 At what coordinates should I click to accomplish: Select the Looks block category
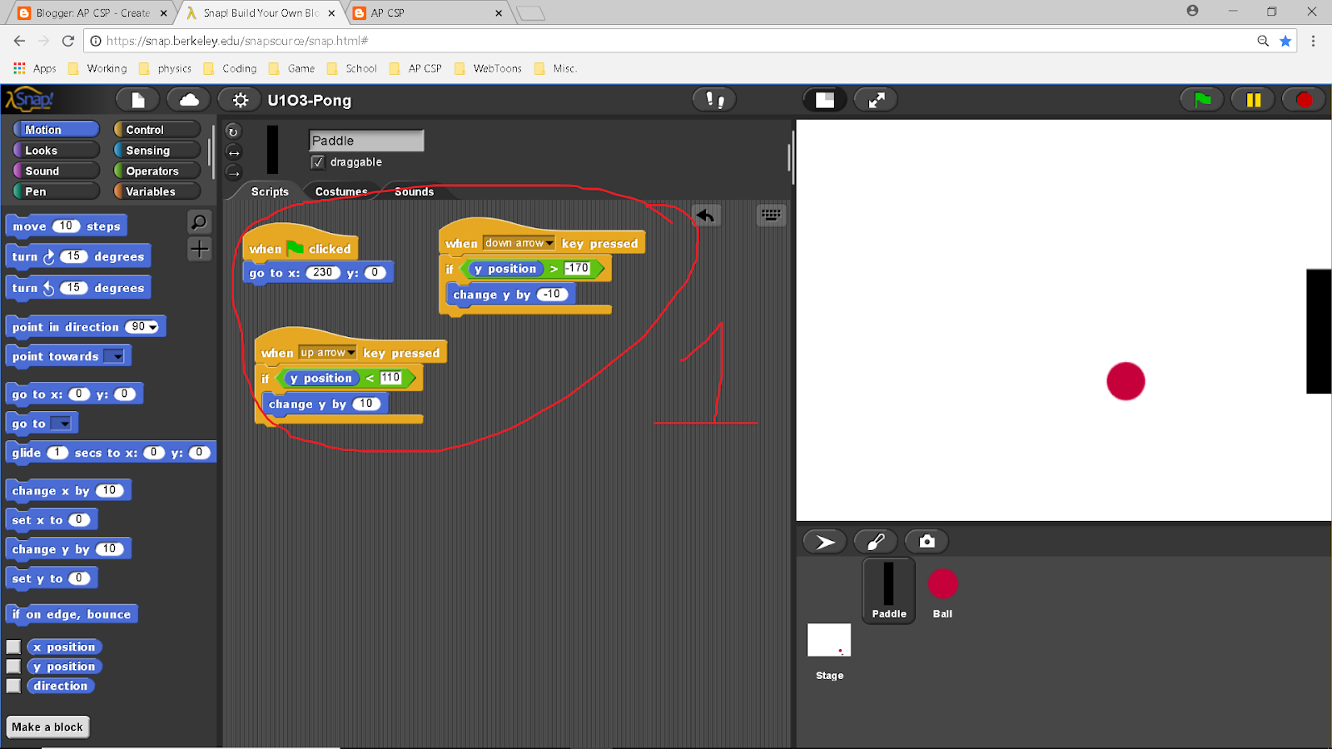pyautogui.click(x=57, y=151)
